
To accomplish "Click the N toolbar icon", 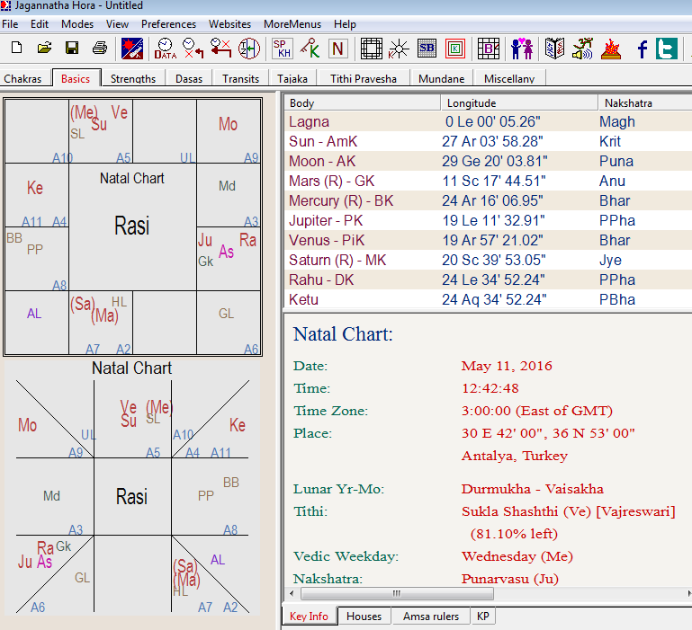I will pos(337,48).
